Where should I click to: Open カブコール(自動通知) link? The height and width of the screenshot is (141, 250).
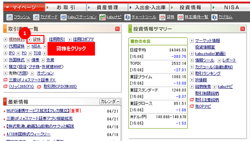pos(214,67)
